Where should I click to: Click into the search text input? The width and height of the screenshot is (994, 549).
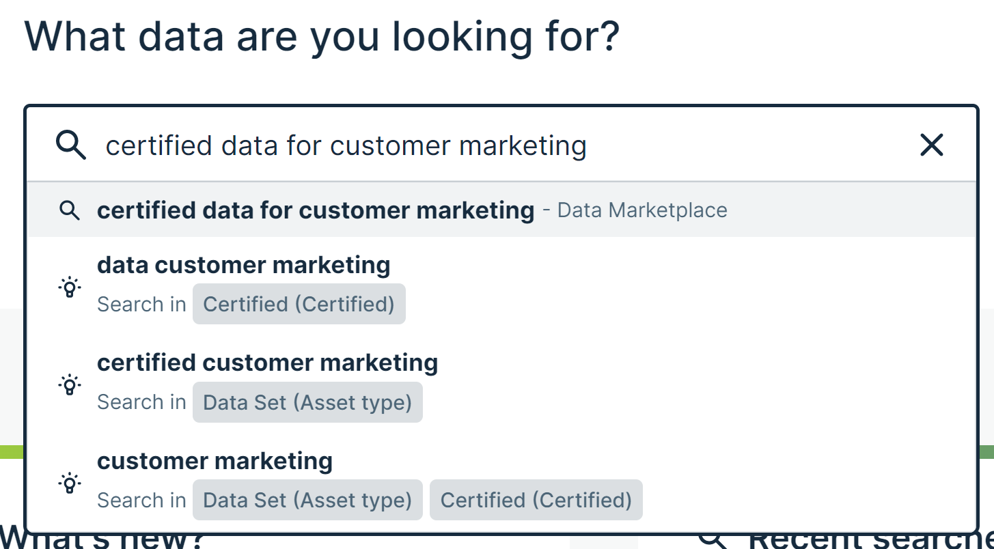tap(478, 145)
